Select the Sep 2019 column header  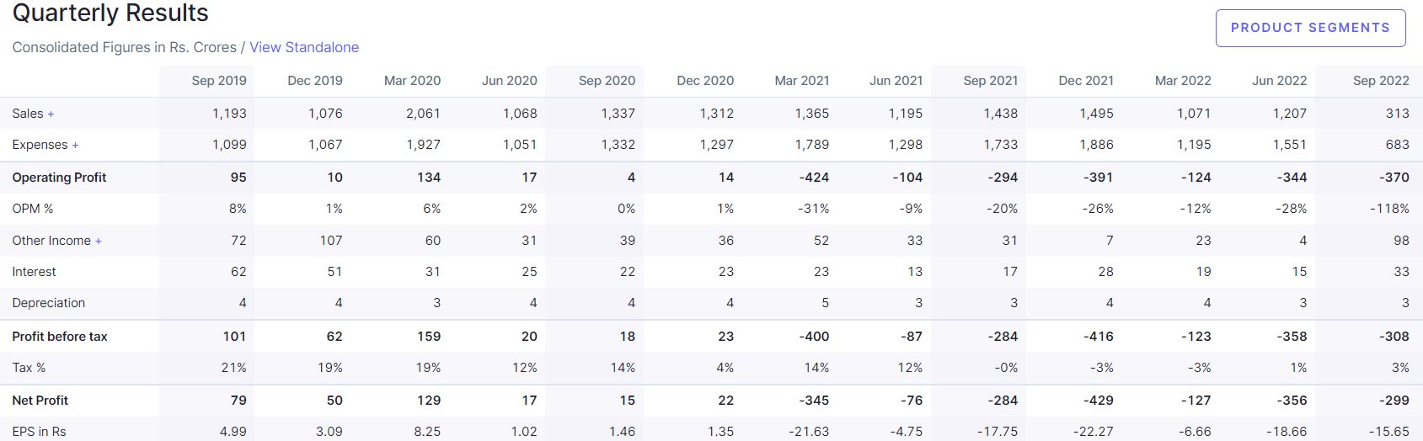coord(219,81)
